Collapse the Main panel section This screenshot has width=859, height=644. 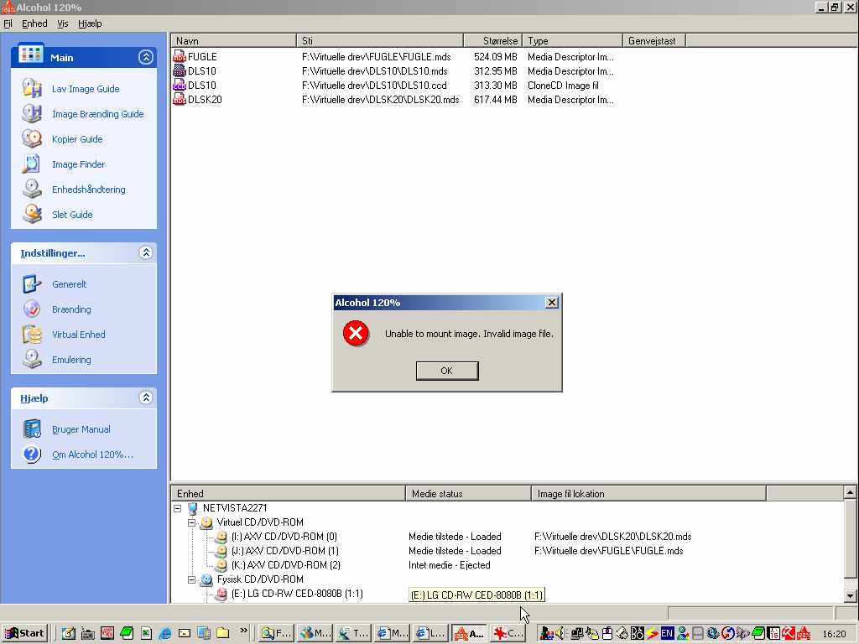click(x=146, y=57)
